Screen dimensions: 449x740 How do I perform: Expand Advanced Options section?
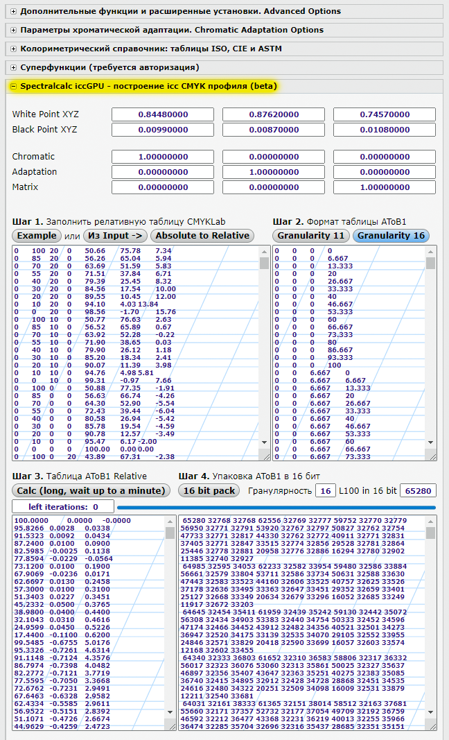click(x=180, y=11)
